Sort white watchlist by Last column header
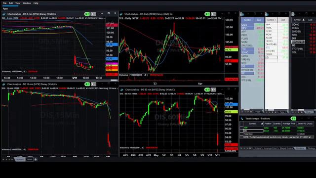316x178 pixels. (x=283, y=20)
